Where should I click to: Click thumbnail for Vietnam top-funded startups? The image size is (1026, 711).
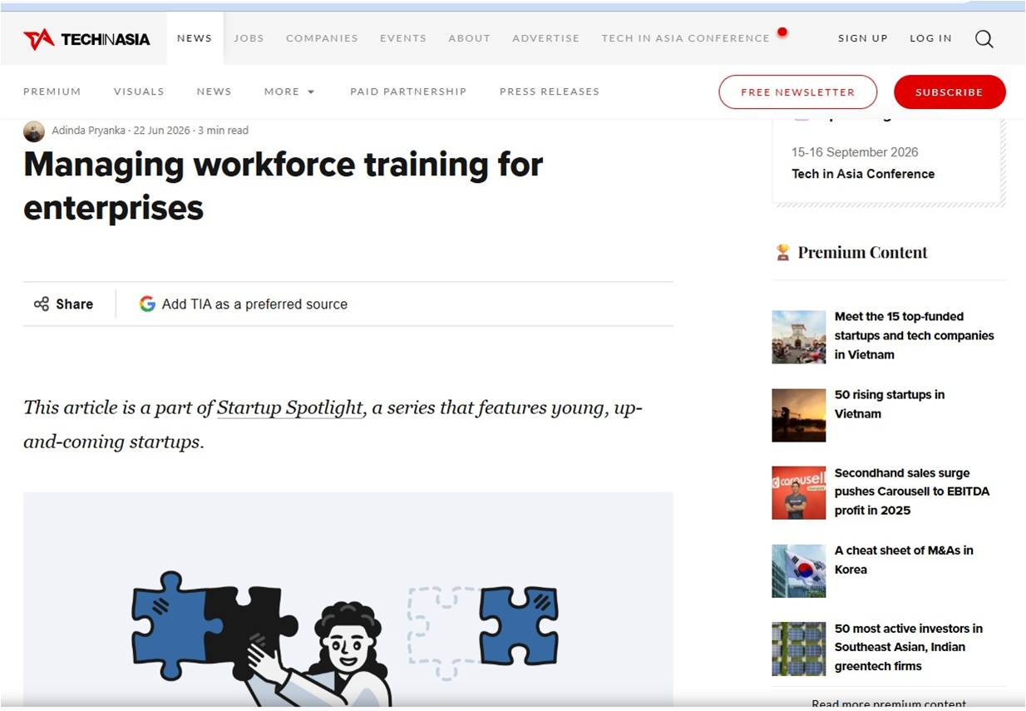(798, 337)
